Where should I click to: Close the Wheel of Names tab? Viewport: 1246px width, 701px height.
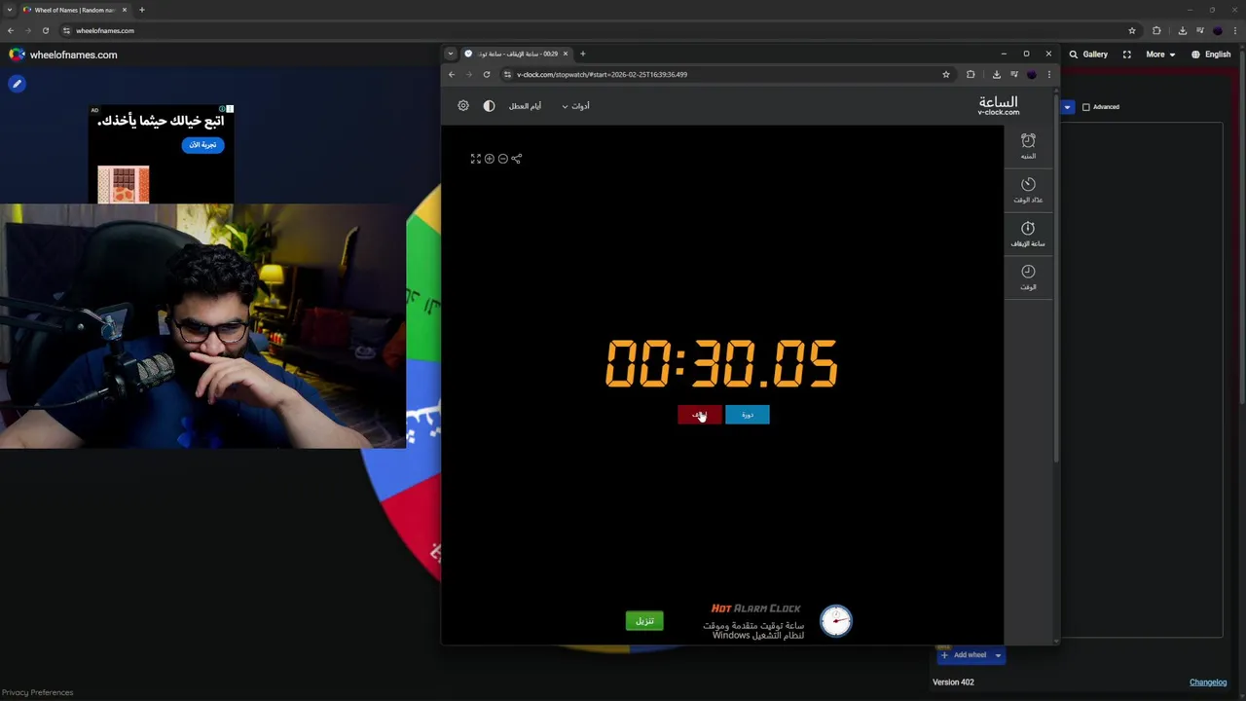124,10
